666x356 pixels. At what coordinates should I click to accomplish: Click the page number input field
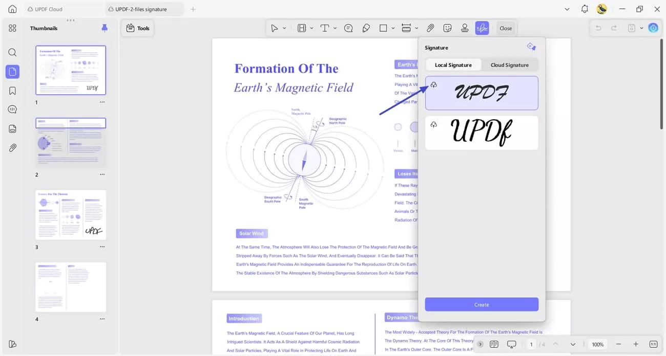(x=532, y=344)
